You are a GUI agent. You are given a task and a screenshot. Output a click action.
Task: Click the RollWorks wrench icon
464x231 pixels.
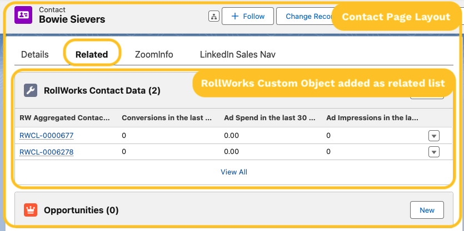pos(31,91)
